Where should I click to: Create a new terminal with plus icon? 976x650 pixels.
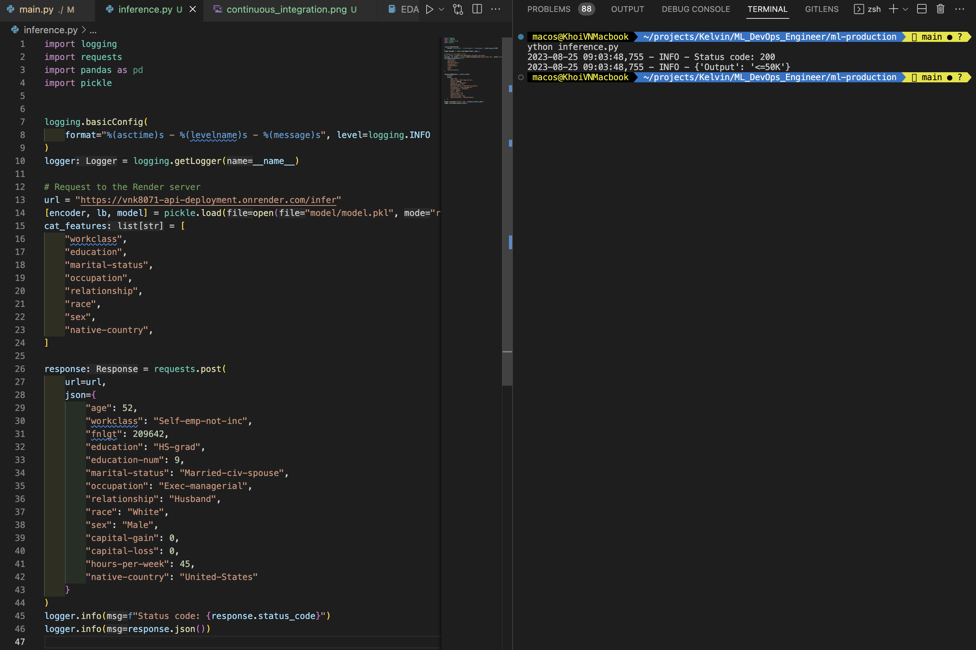click(x=893, y=9)
